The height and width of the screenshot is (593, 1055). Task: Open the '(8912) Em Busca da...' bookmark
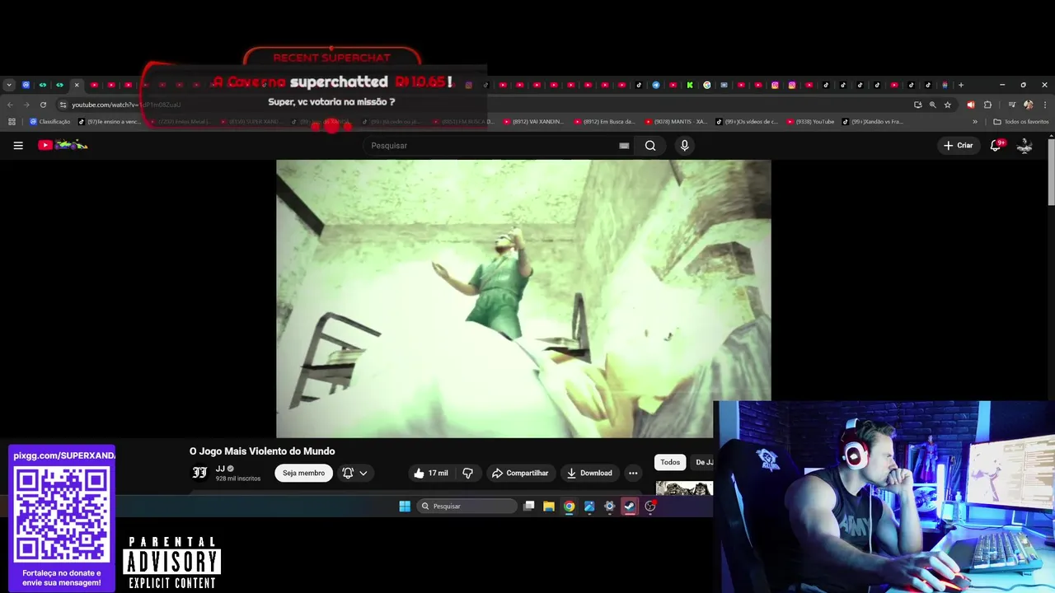pyautogui.click(x=604, y=122)
